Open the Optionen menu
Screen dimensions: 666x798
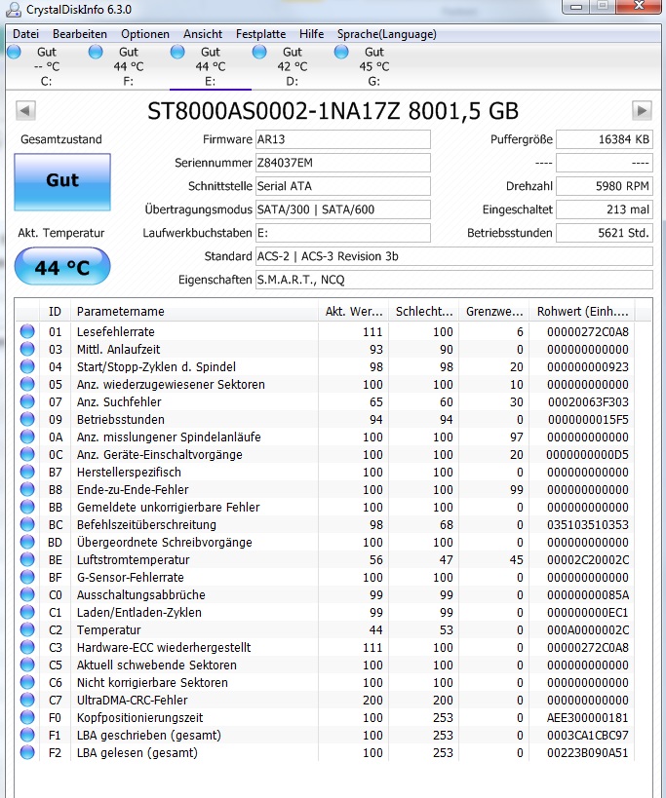tap(145, 34)
